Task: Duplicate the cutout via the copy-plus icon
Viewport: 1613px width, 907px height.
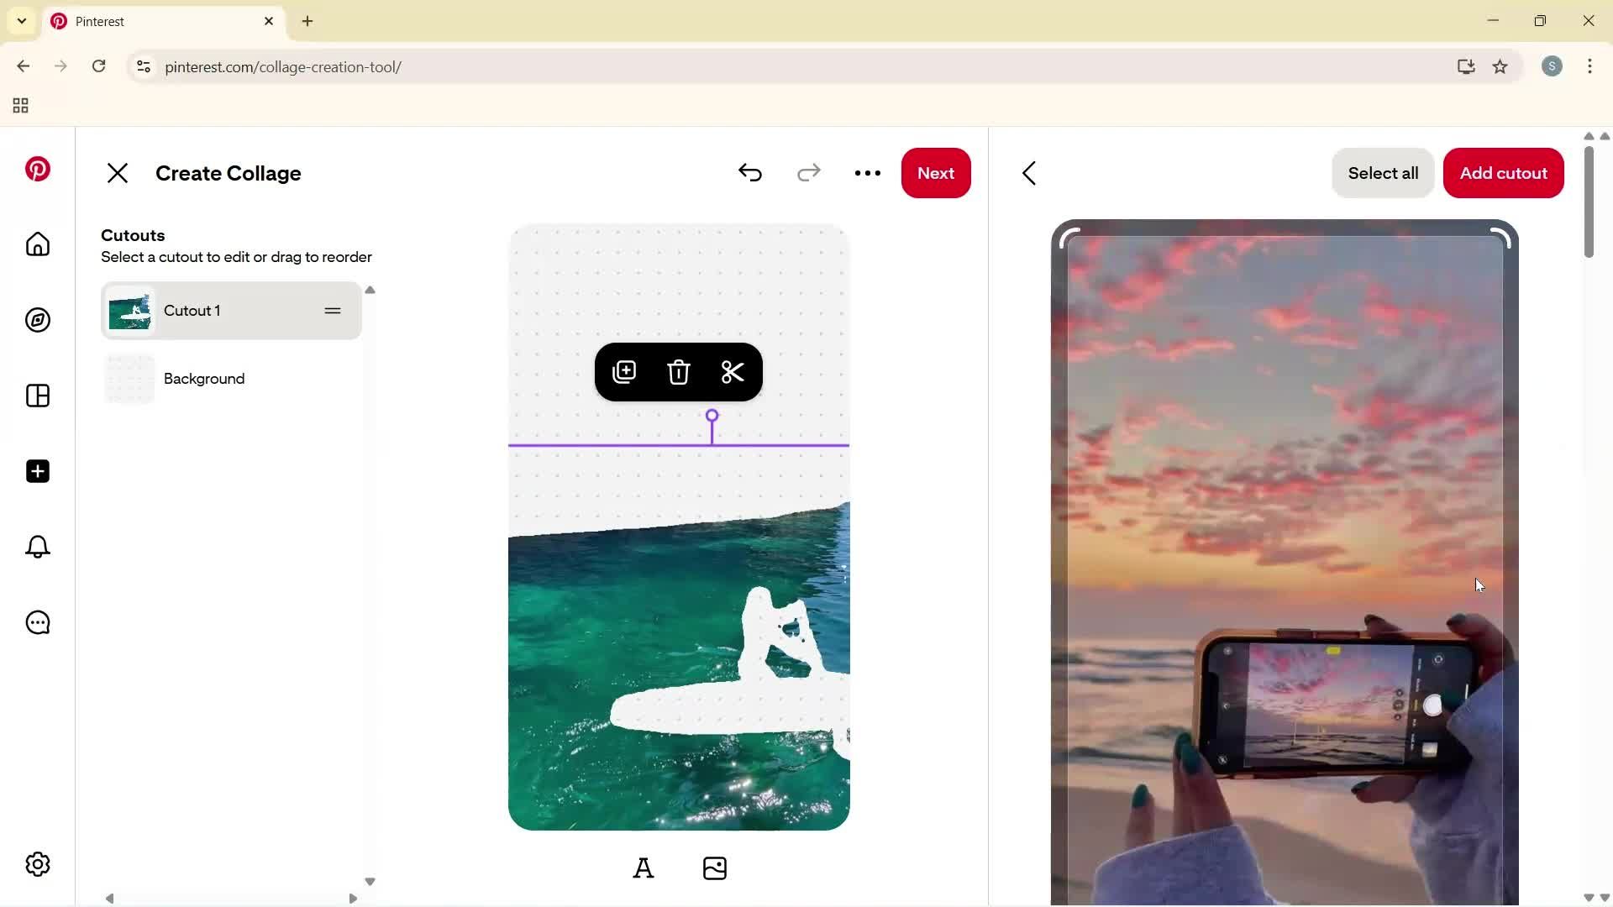Action: 624,372
